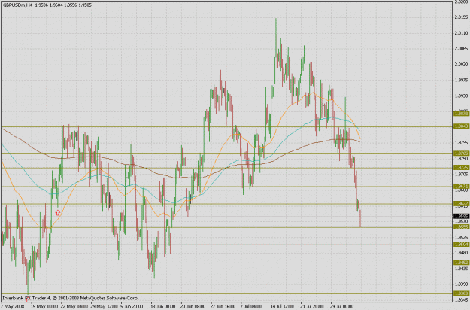
Task: Click the 1.9930 price axis label
Action: tap(461, 96)
